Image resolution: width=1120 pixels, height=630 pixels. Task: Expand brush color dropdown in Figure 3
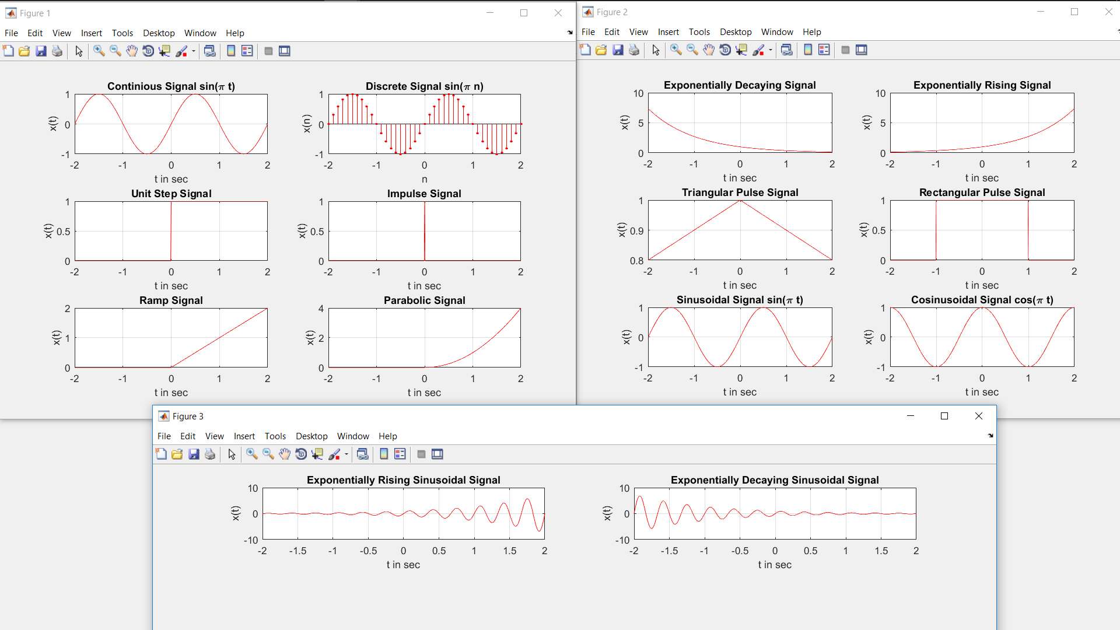346,454
